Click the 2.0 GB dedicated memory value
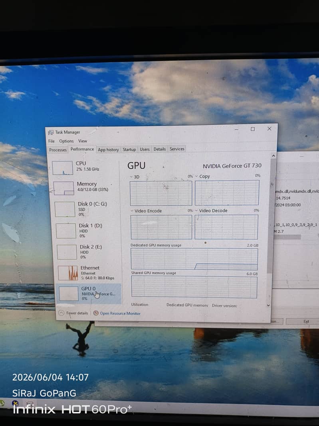 [x=252, y=245]
